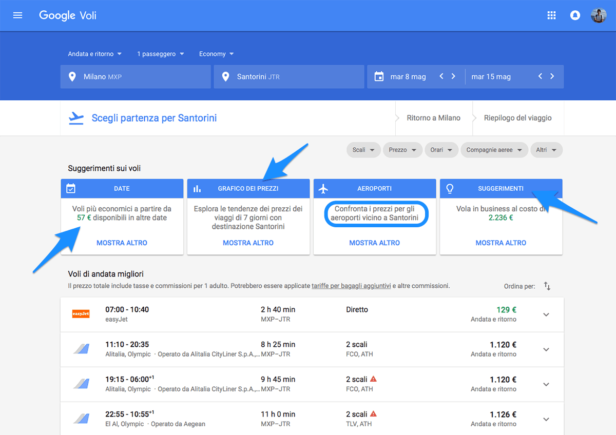Click the departure airplane icon beside Scegli partenza
The height and width of the screenshot is (435, 616).
(76, 117)
